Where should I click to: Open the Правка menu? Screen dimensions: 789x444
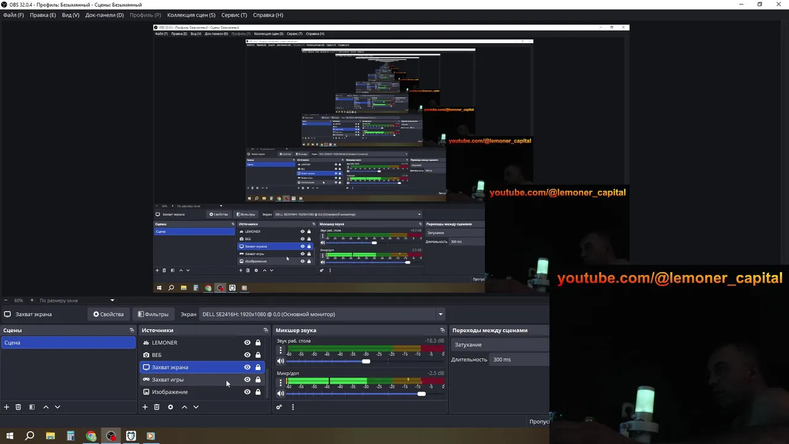[43, 15]
